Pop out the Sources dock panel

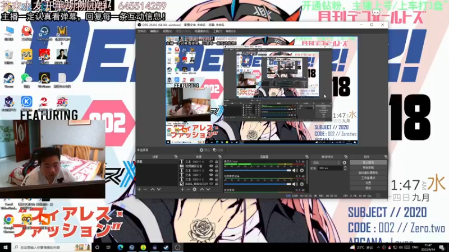tap(220, 157)
